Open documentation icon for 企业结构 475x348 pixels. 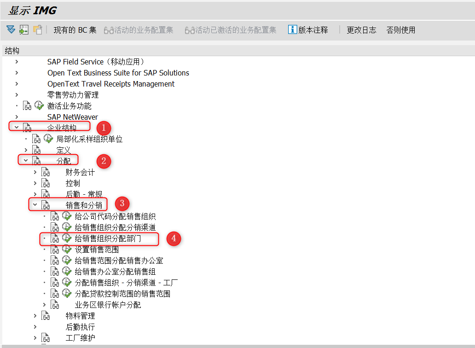tap(27, 128)
